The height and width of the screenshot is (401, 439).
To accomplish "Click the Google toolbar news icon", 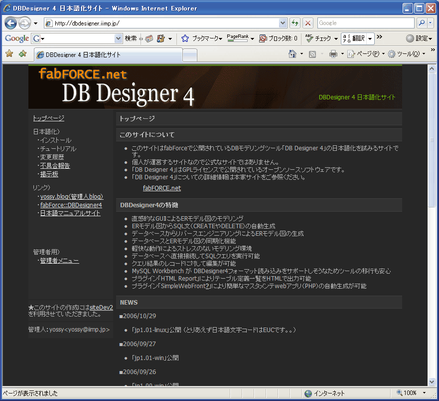I will click(149, 38).
